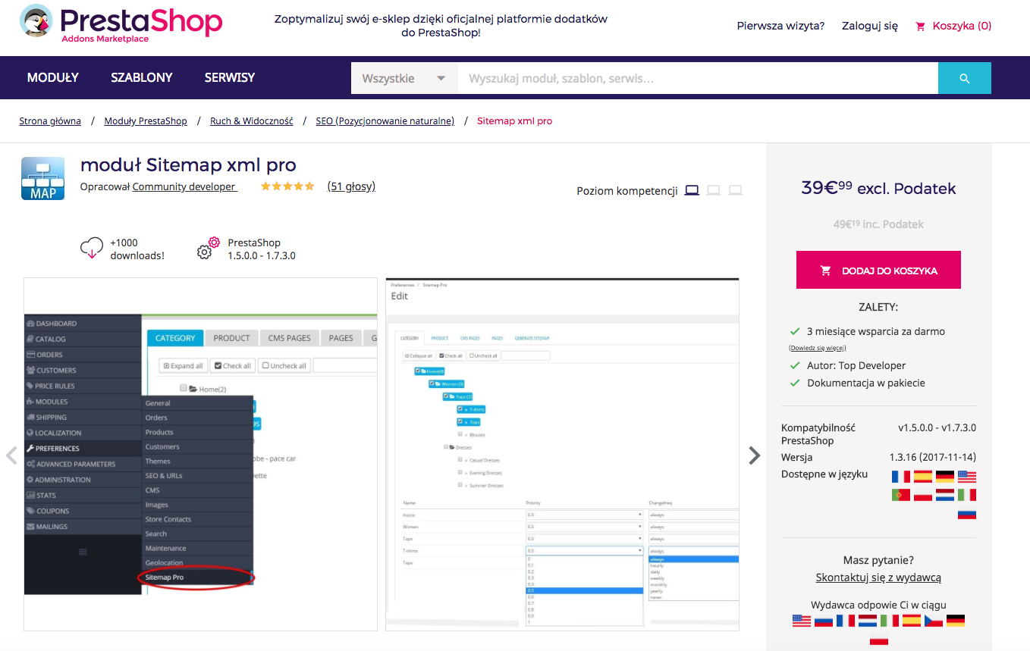
Task: Click Spanish flag under available languages
Action: coord(922,477)
